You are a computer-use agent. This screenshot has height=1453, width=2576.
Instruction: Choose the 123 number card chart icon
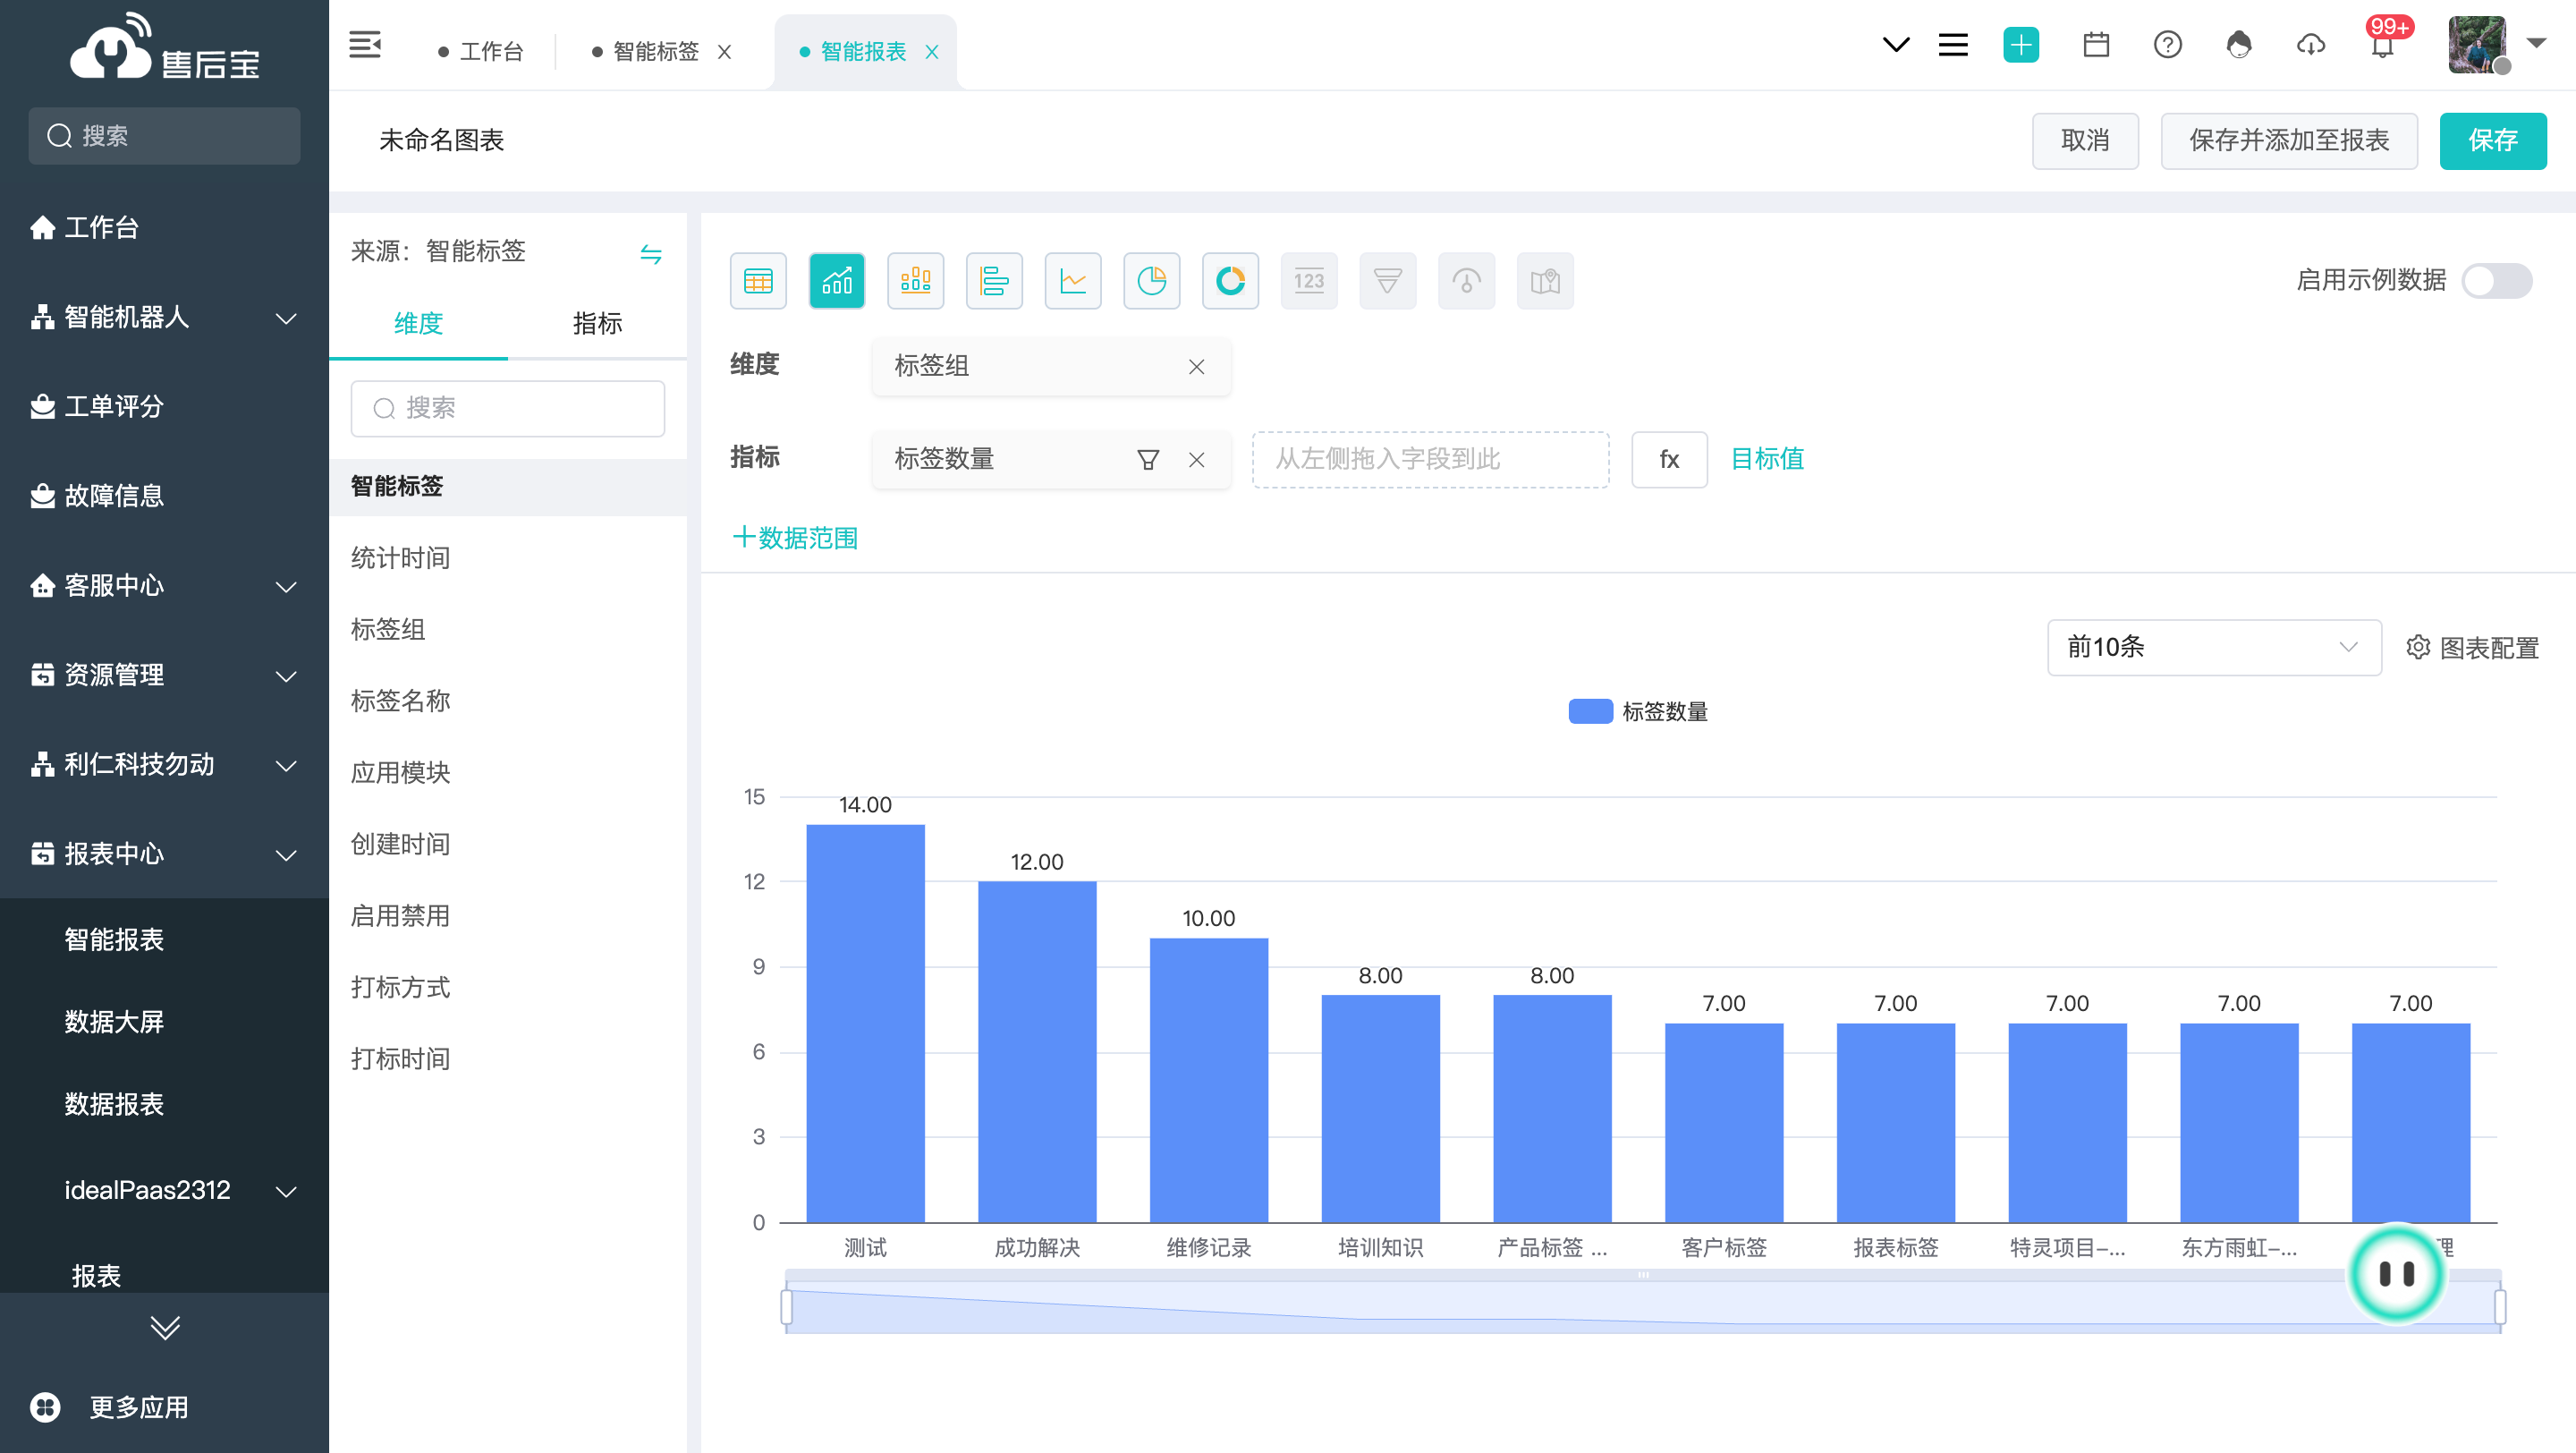1309,281
